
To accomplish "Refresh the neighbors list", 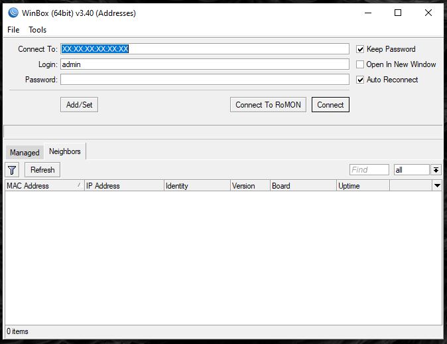I will coord(42,170).
